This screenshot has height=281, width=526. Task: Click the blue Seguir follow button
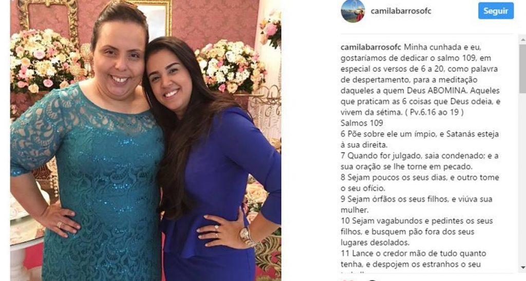(x=496, y=11)
